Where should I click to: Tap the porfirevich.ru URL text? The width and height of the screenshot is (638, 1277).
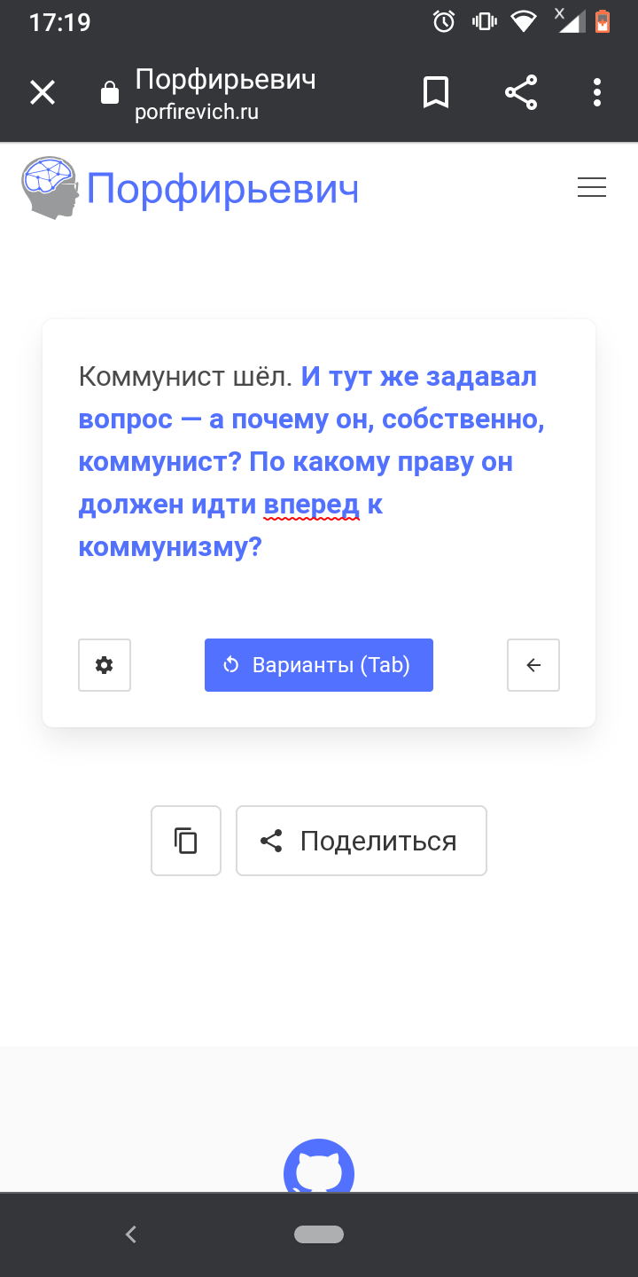coord(197,114)
